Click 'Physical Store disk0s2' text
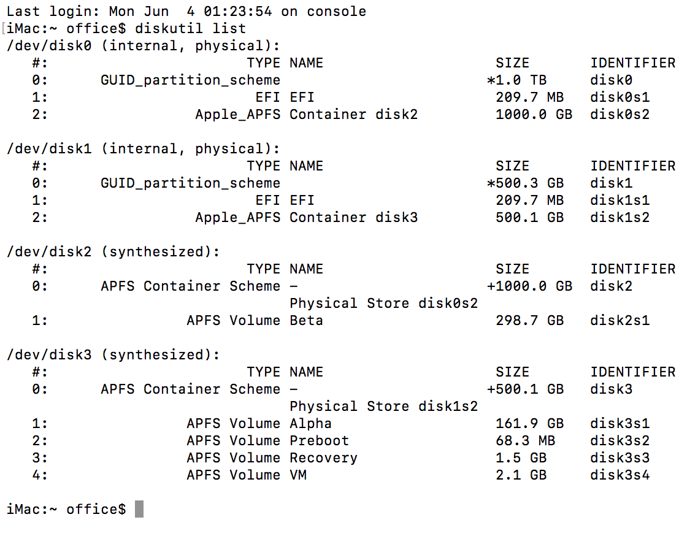 pyautogui.click(x=383, y=303)
